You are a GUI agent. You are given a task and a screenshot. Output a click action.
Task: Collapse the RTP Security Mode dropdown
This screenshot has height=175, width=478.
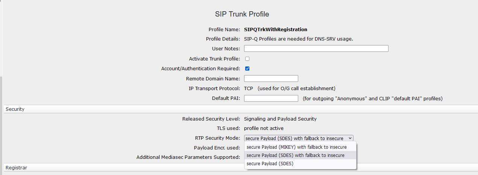299,138
